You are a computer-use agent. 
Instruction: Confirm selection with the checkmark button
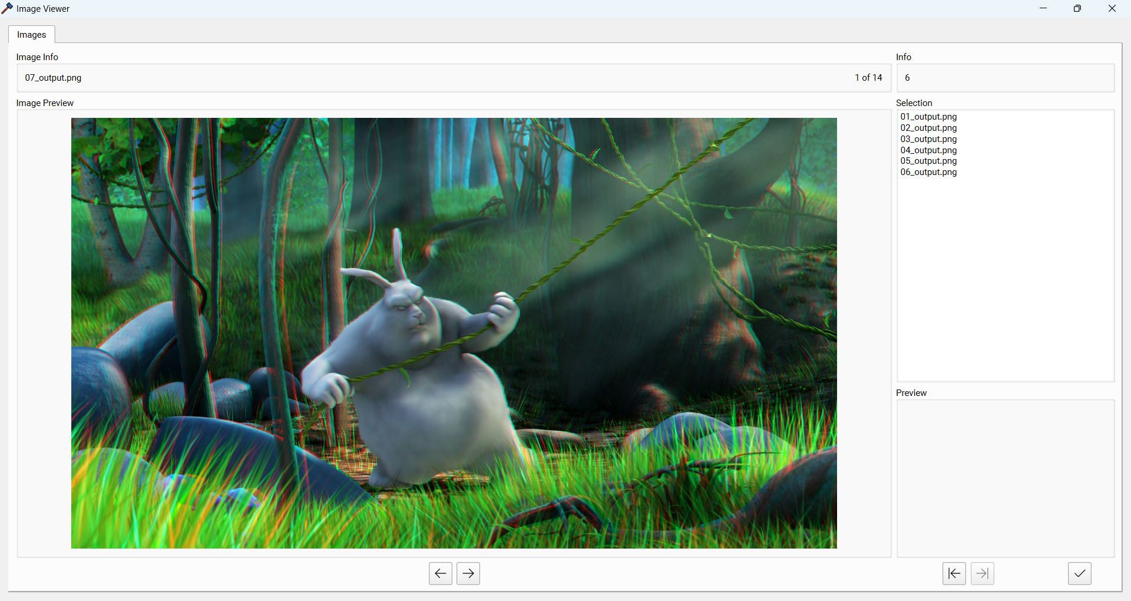pyautogui.click(x=1079, y=573)
